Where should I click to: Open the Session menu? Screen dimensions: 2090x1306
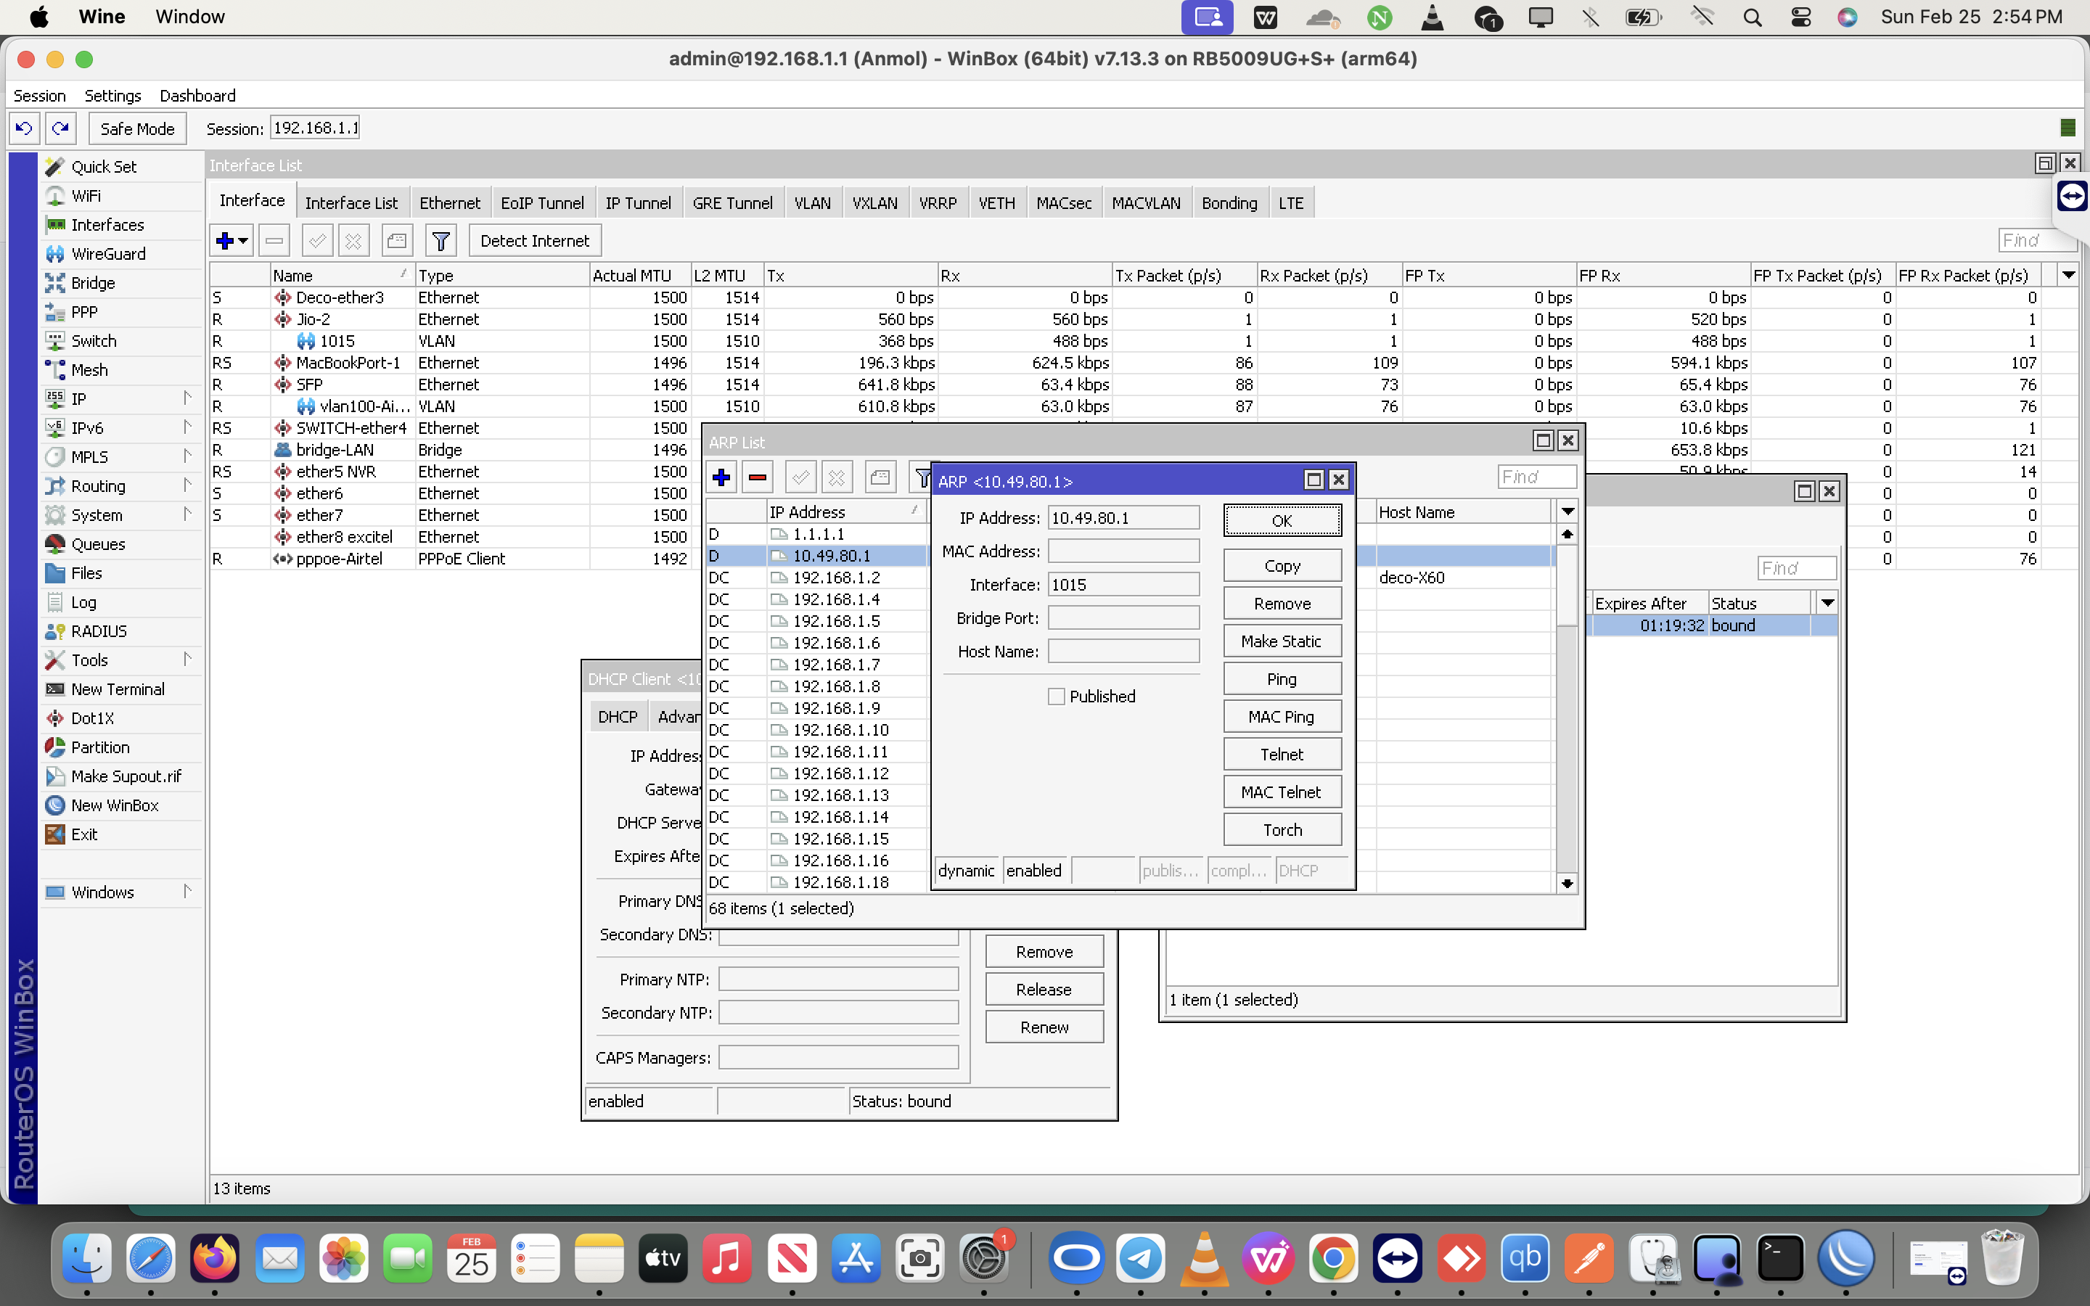[40, 96]
